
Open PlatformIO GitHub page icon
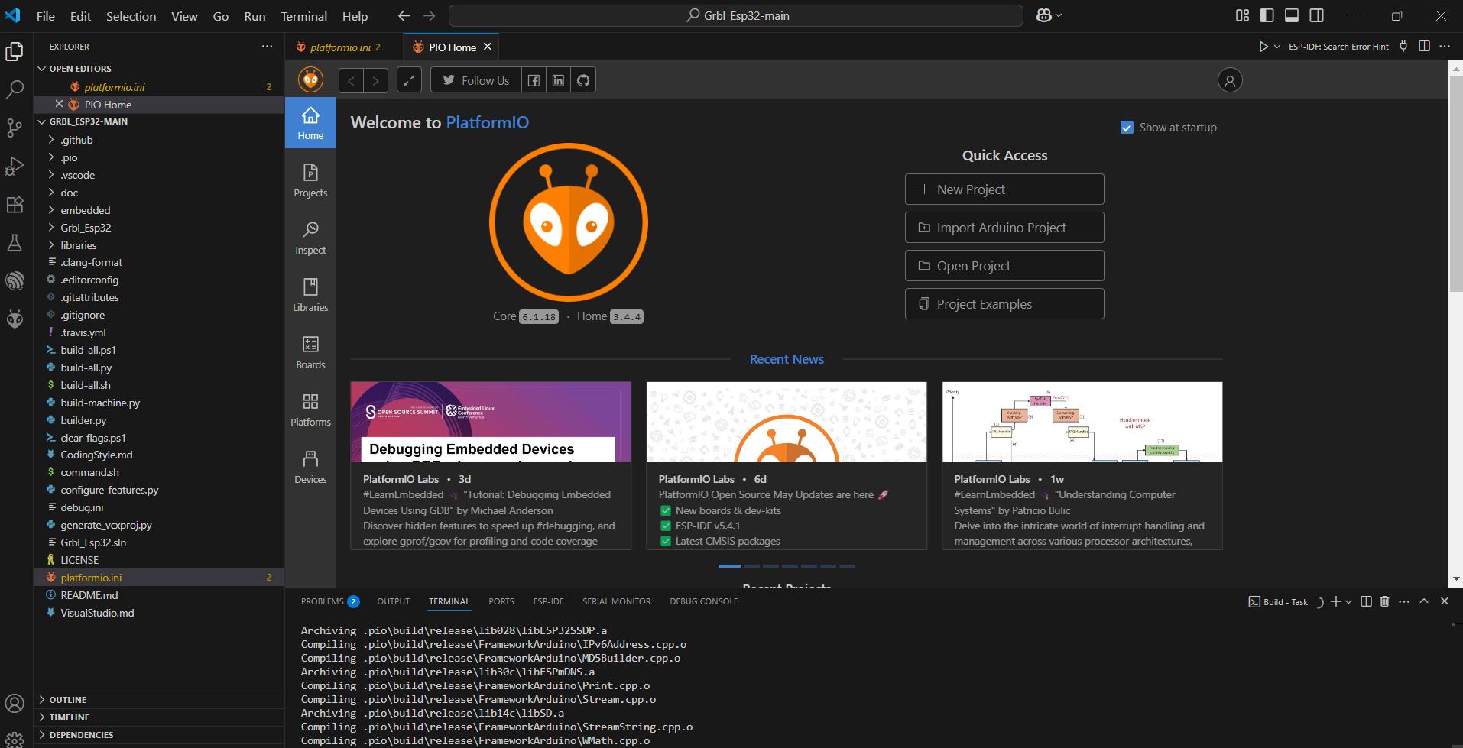(583, 80)
